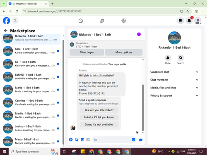The height and width of the screenshot is (155, 207).
Task: Attach a photo using the image icon
Action: click(77, 140)
